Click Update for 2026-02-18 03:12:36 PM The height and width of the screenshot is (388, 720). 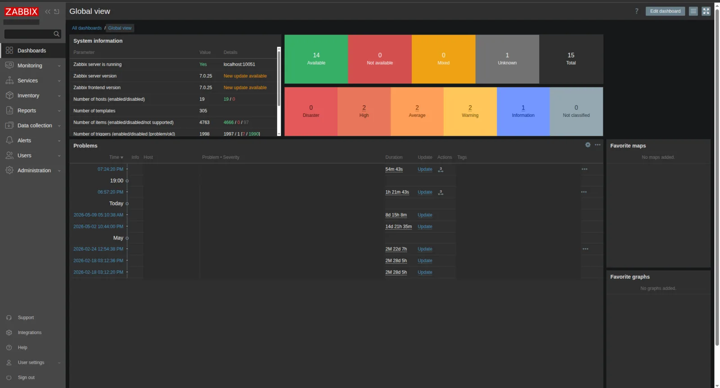[x=425, y=261]
